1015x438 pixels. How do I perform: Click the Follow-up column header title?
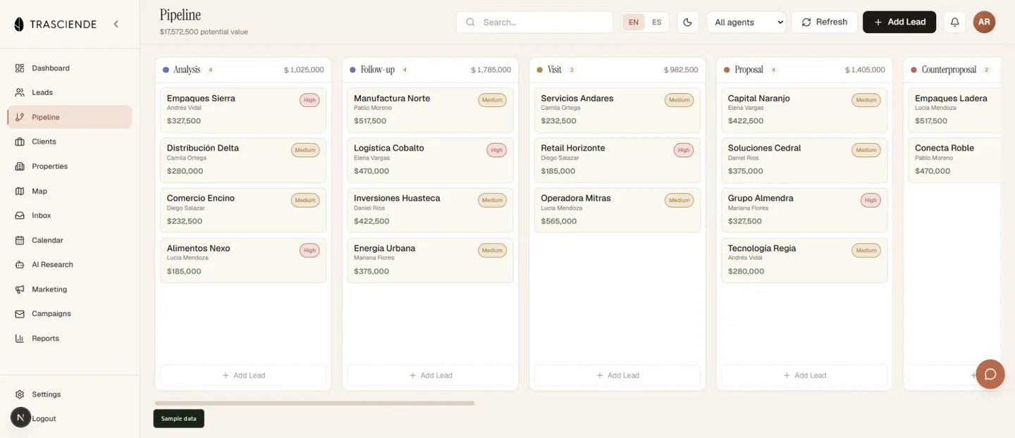coord(378,70)
